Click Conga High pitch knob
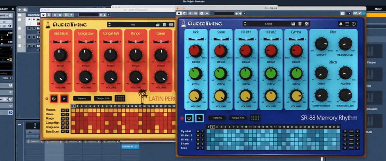This screenshot has width=386, height=161. [x=111, y=55]
